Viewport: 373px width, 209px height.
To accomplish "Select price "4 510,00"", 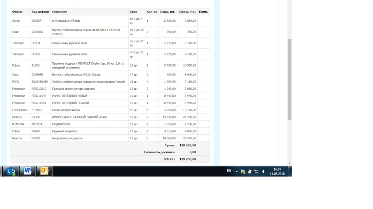I will 170,131.
